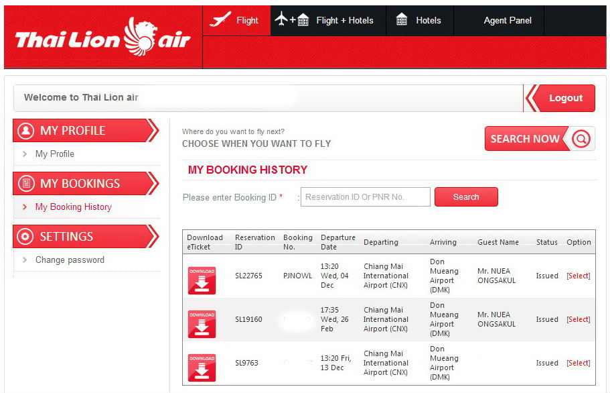Switch to the Hotels tab

(x=419, y=20)
